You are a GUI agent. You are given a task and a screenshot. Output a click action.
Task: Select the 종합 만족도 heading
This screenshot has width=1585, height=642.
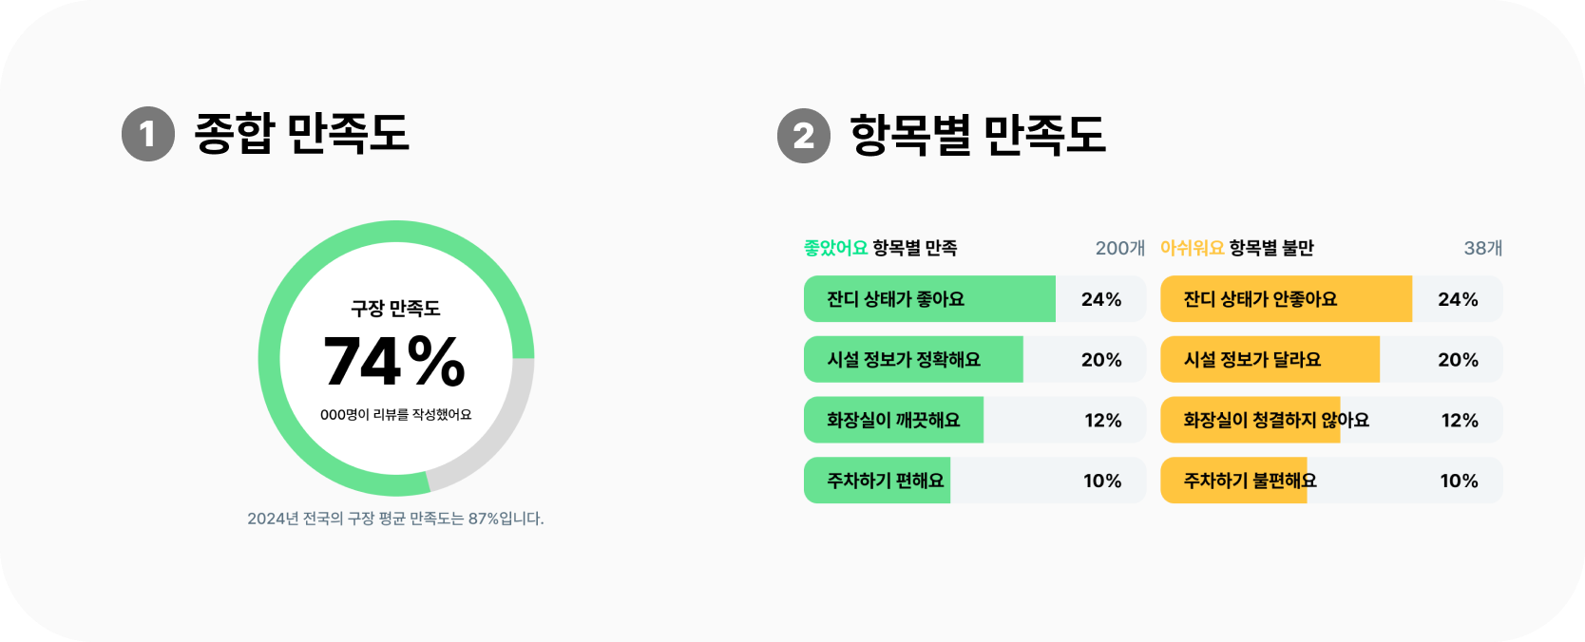301,134
